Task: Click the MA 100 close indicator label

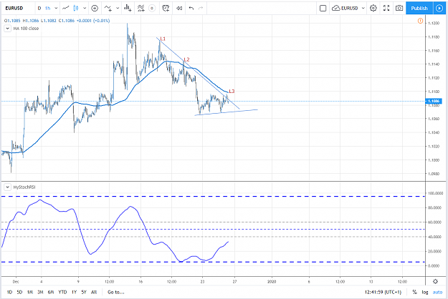Action: click(x=26, y=29)
